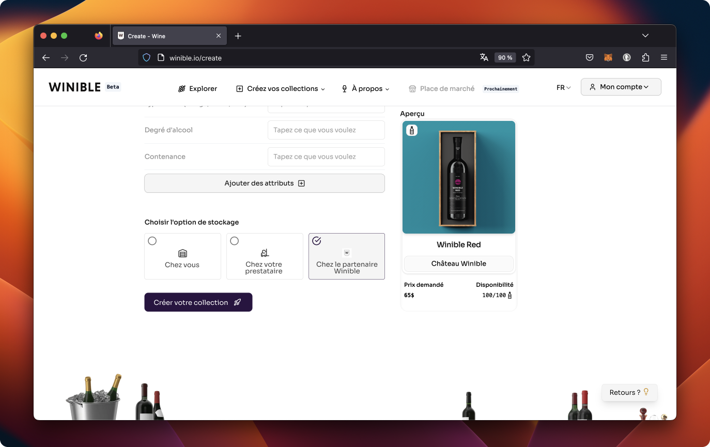Click the grape icon beside Explorer

[182, 89]
